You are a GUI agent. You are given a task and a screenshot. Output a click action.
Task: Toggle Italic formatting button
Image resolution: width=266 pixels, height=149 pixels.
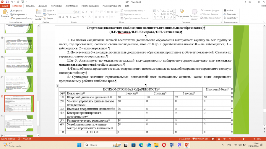pyautogui.click(x=63, y=17)
